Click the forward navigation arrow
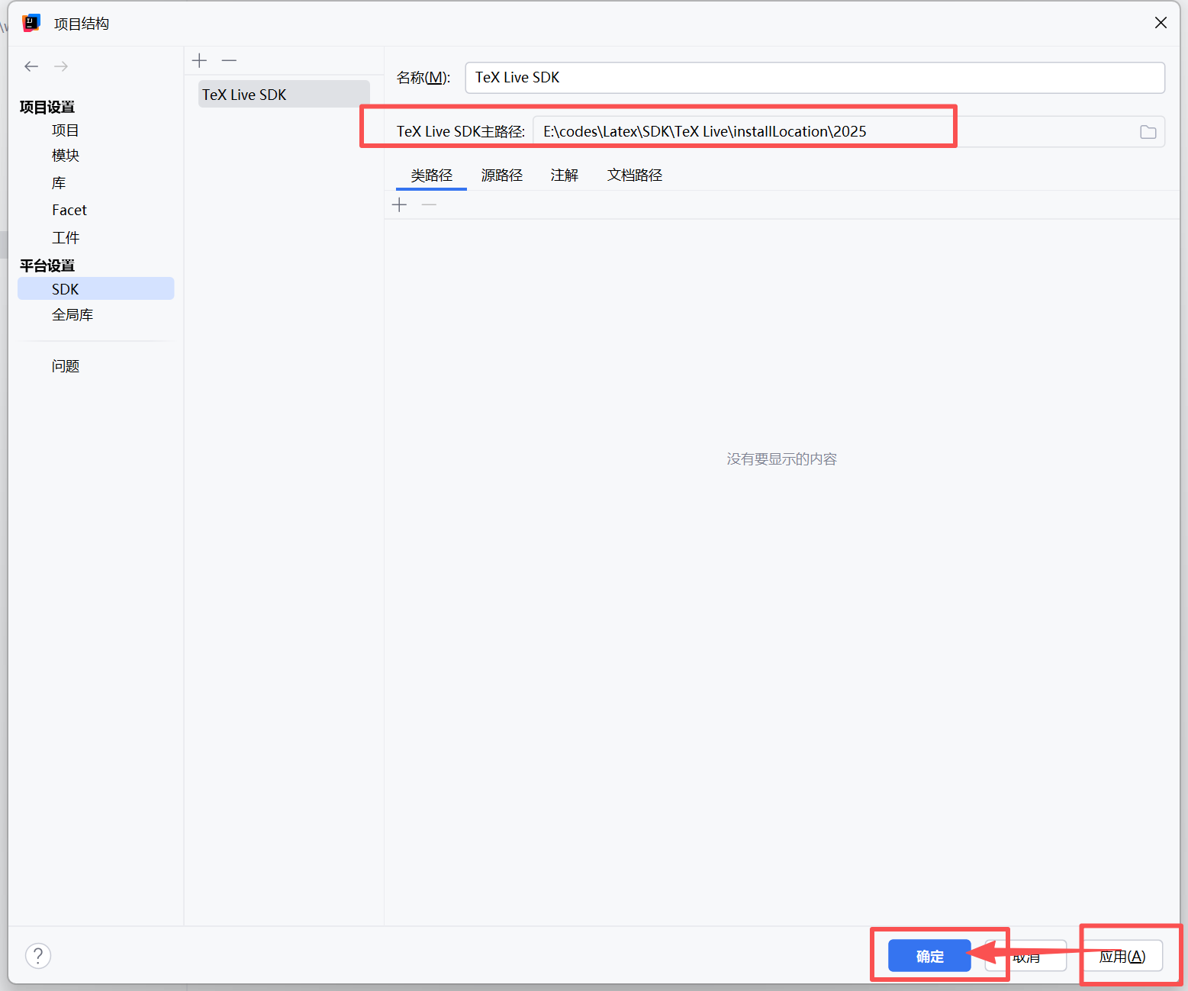 tap(61, 66)
